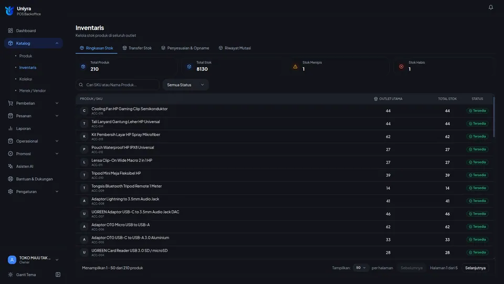The image size is (504, 284).
Task: Open Koleksi in sidebar
Action: point(25,79)
